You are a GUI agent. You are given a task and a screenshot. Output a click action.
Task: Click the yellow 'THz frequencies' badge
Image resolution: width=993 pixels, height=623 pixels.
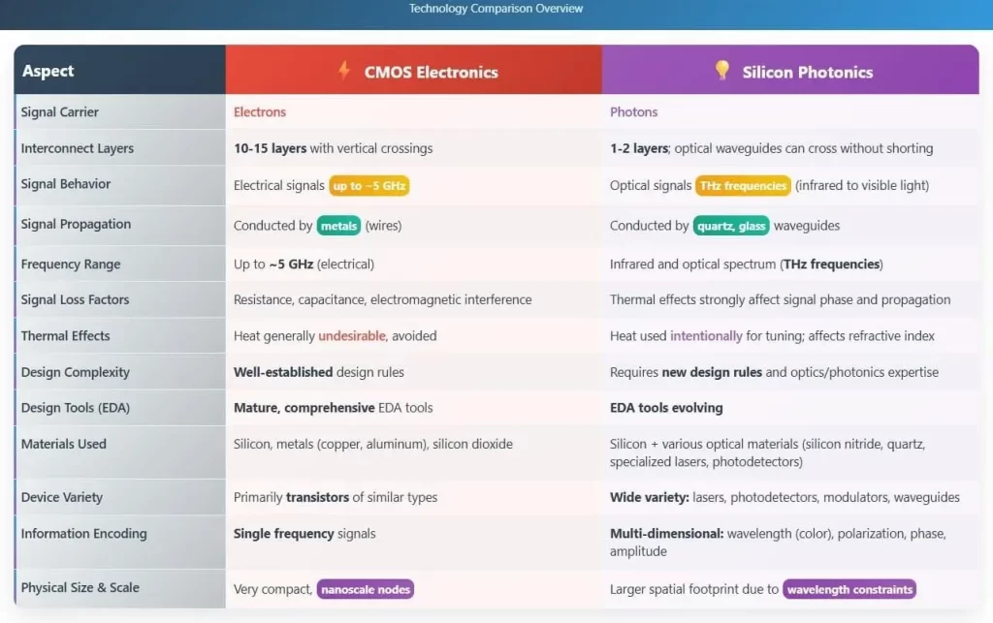point(743,186)
